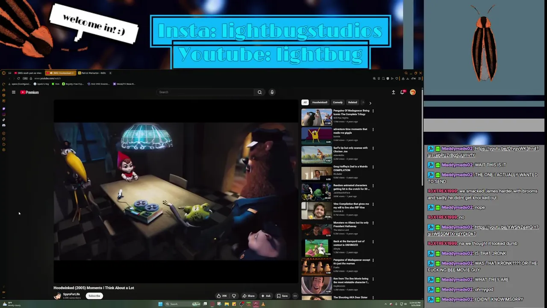Select the 'All' filter chip
The width and height of the screenshot is (547, 308).
(x=305, y=102)
